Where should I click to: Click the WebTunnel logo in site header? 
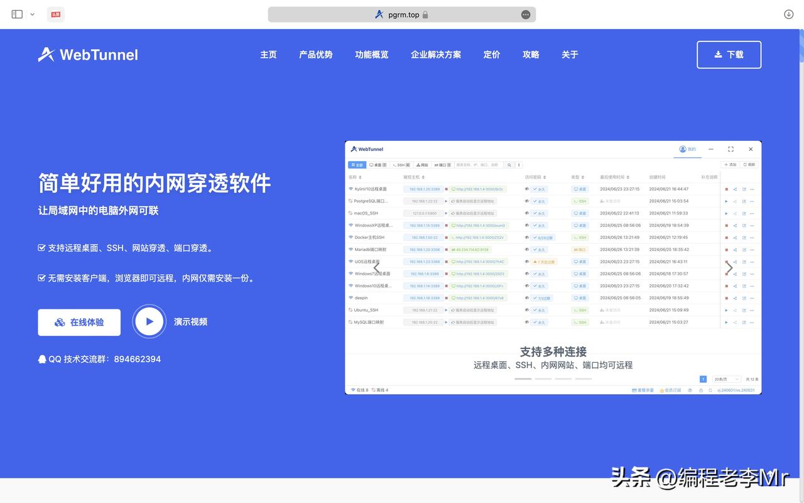(x=88, y=55)
